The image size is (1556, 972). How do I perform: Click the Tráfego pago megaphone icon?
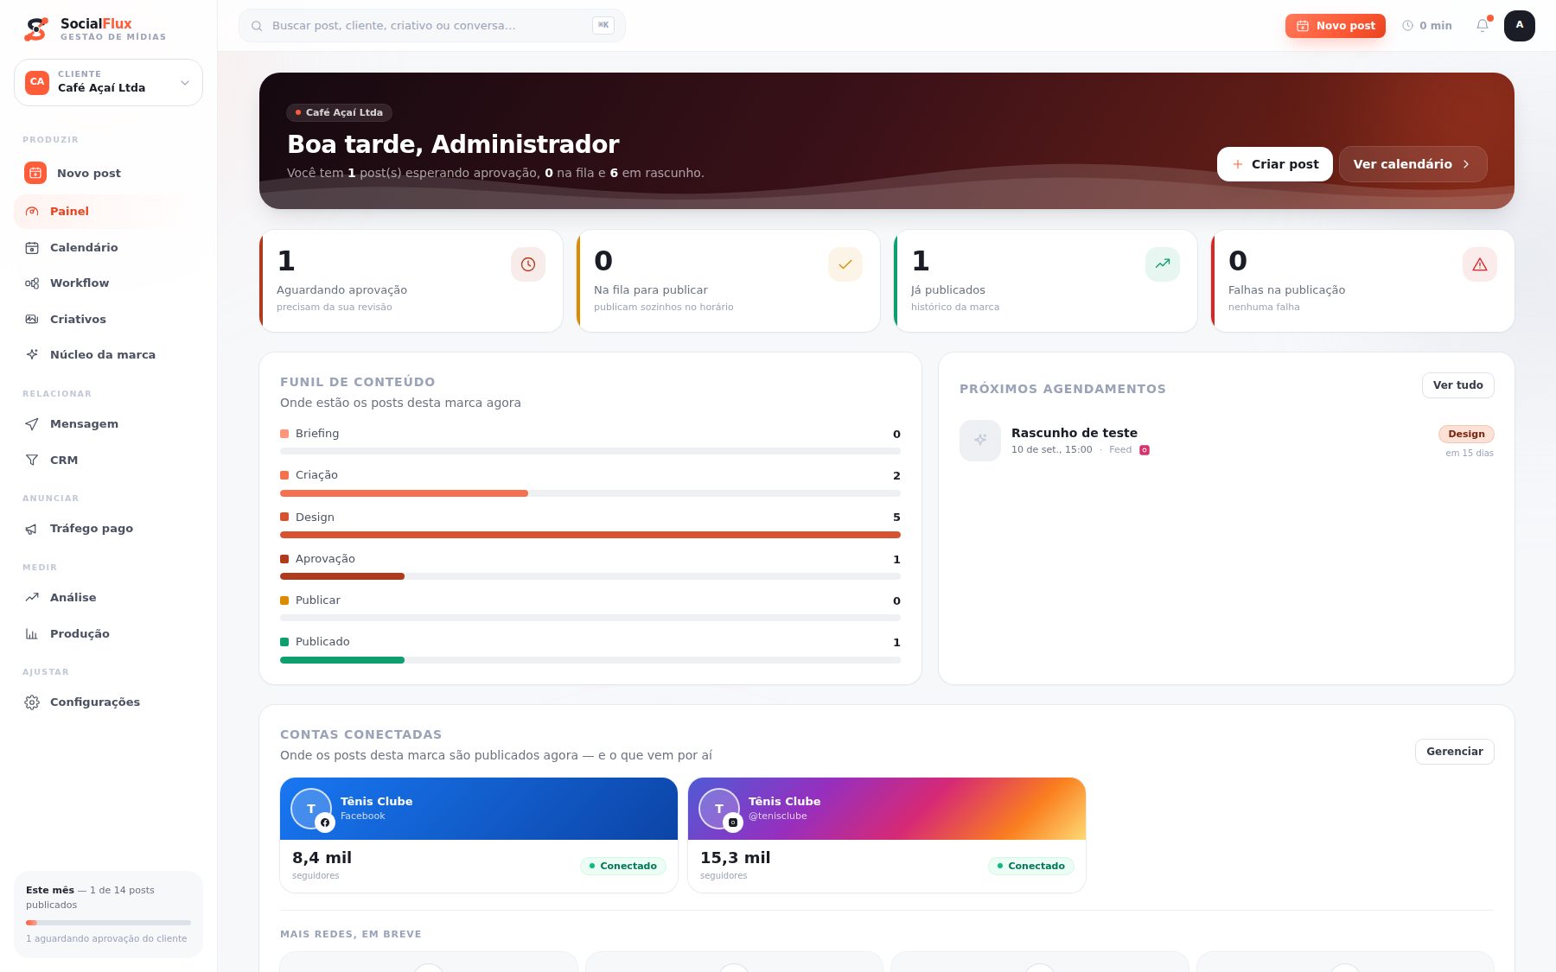[x=32, y=529]
